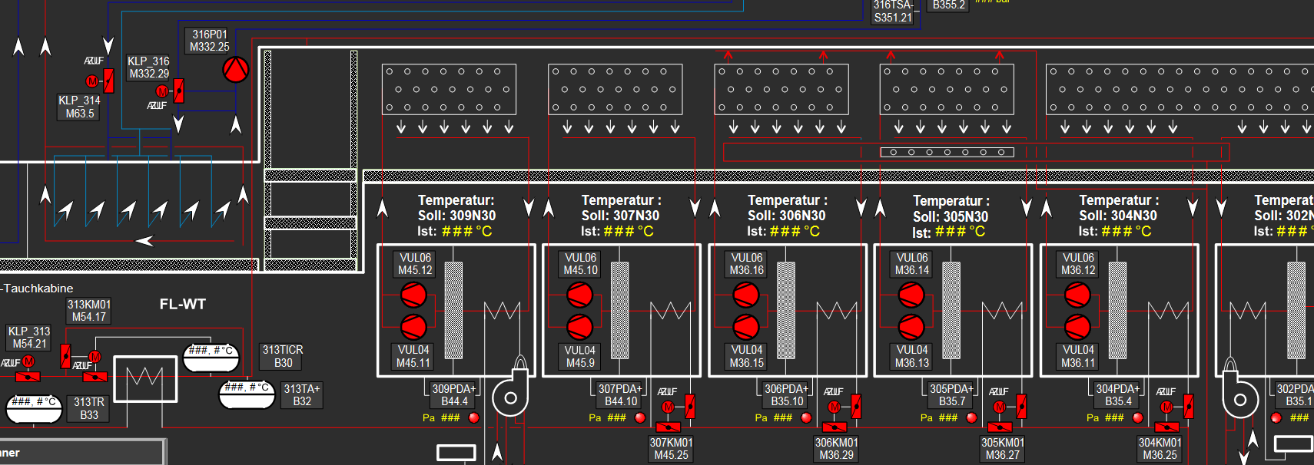The width and height of the screenshot is (1314, 465).
Task: Select the motor M circle beside KLP_314 valve
Action: [92, 81]
